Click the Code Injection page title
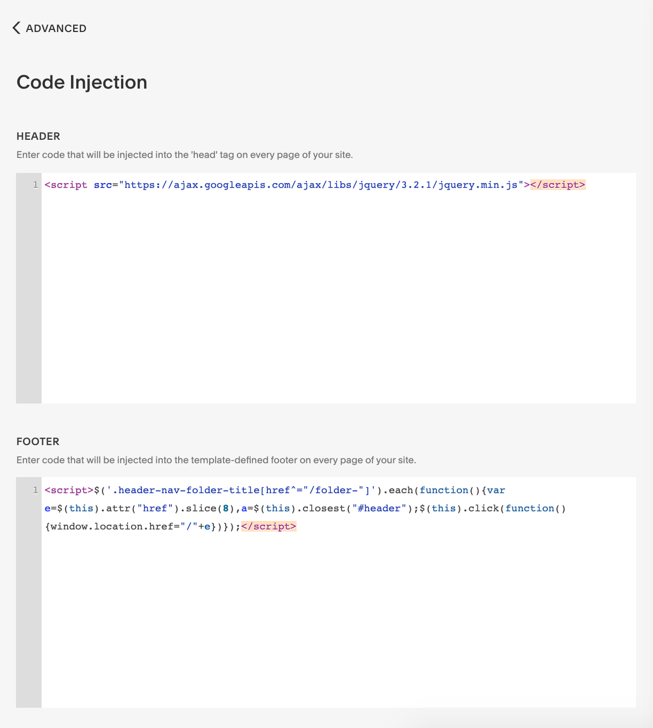The width and height of the screenshot is (653, 728). tap(82, 82)
